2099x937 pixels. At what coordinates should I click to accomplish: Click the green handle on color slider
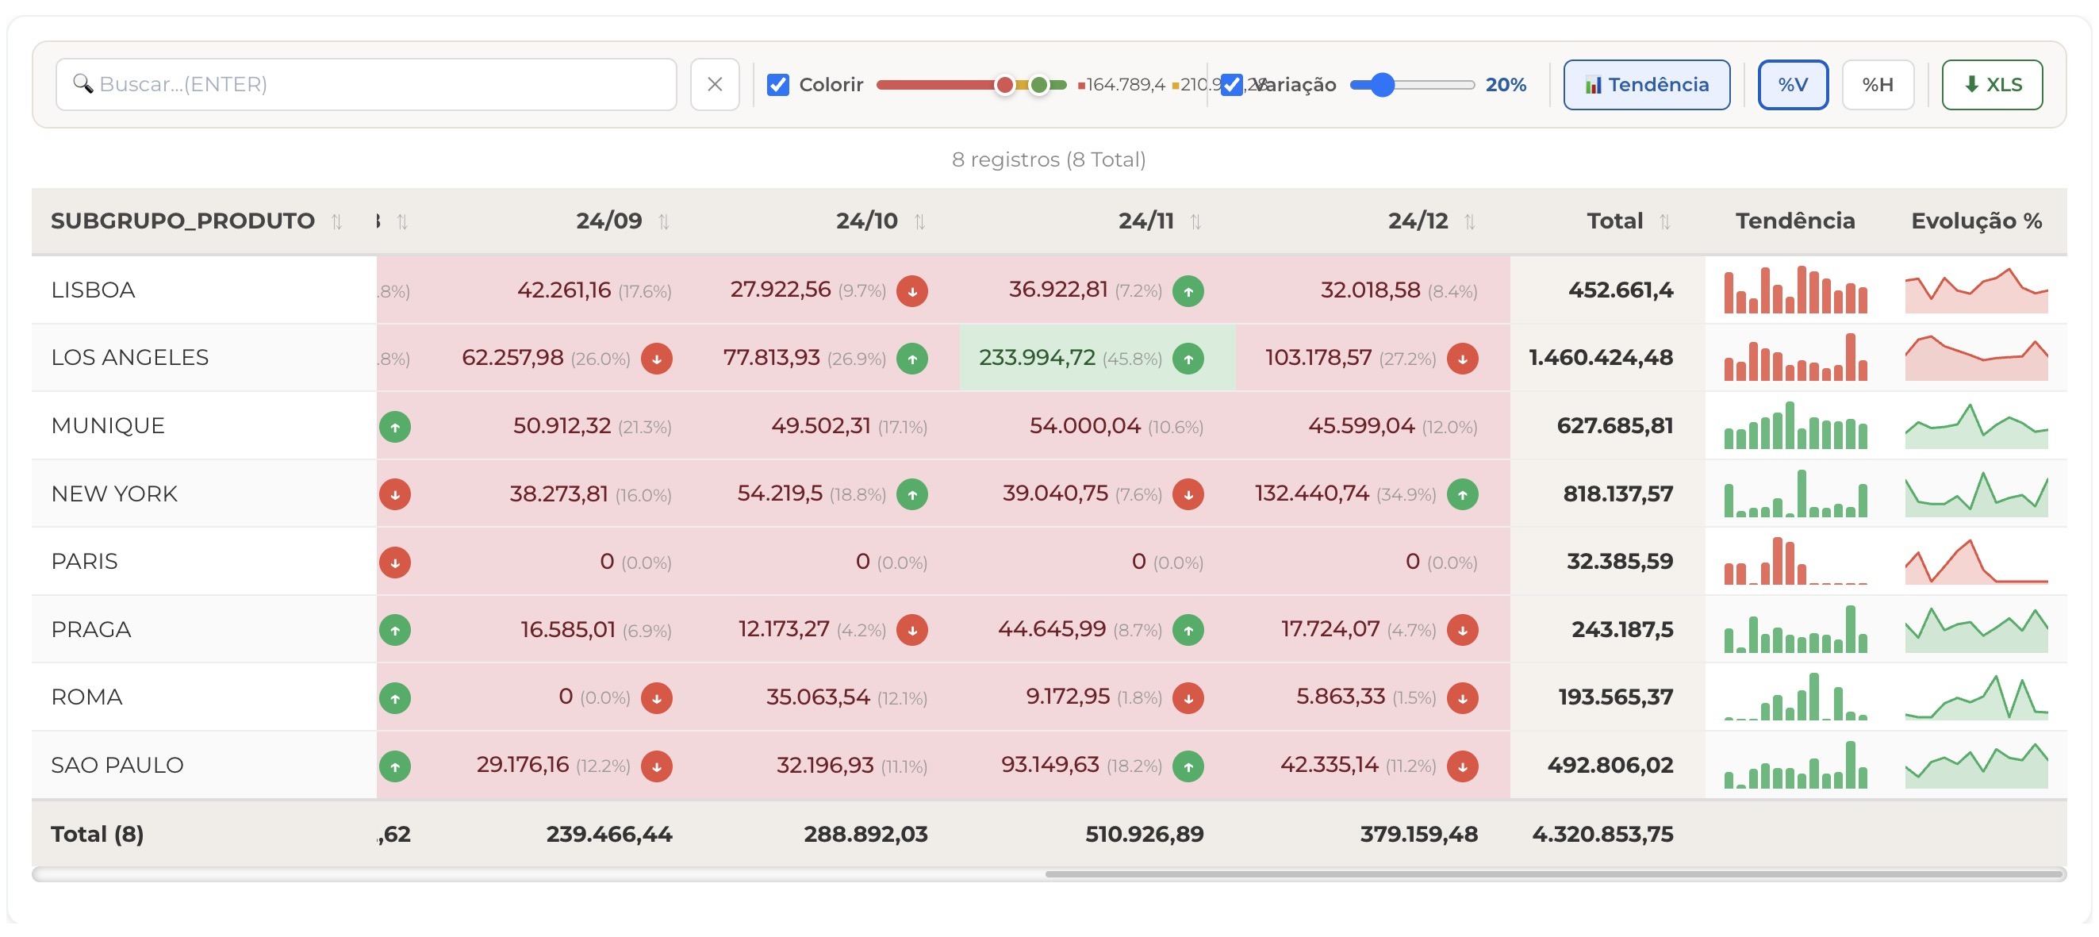pos(1039,85)
